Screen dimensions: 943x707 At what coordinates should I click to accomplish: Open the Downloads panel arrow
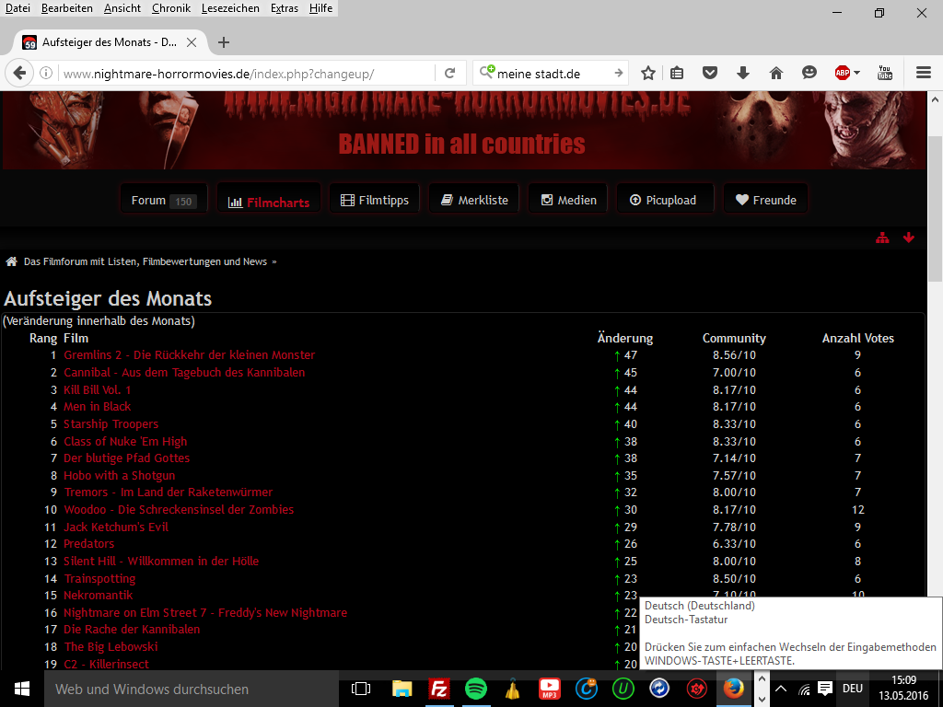pos(743,74)
